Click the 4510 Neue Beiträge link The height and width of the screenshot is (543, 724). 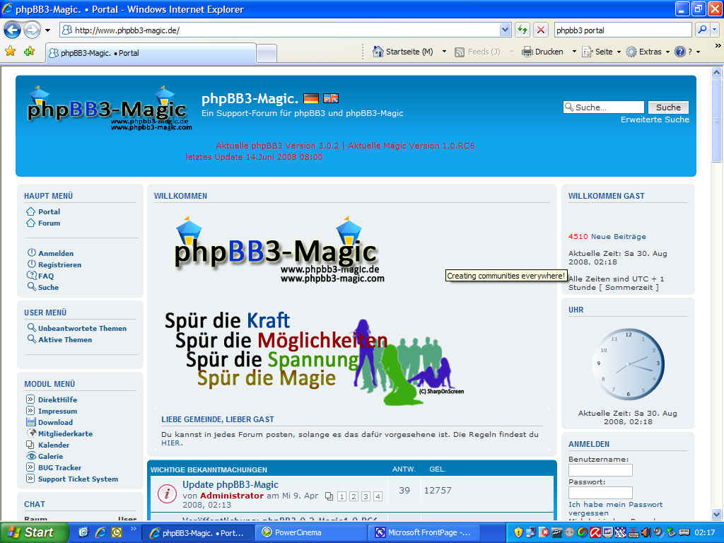[607, 236]
